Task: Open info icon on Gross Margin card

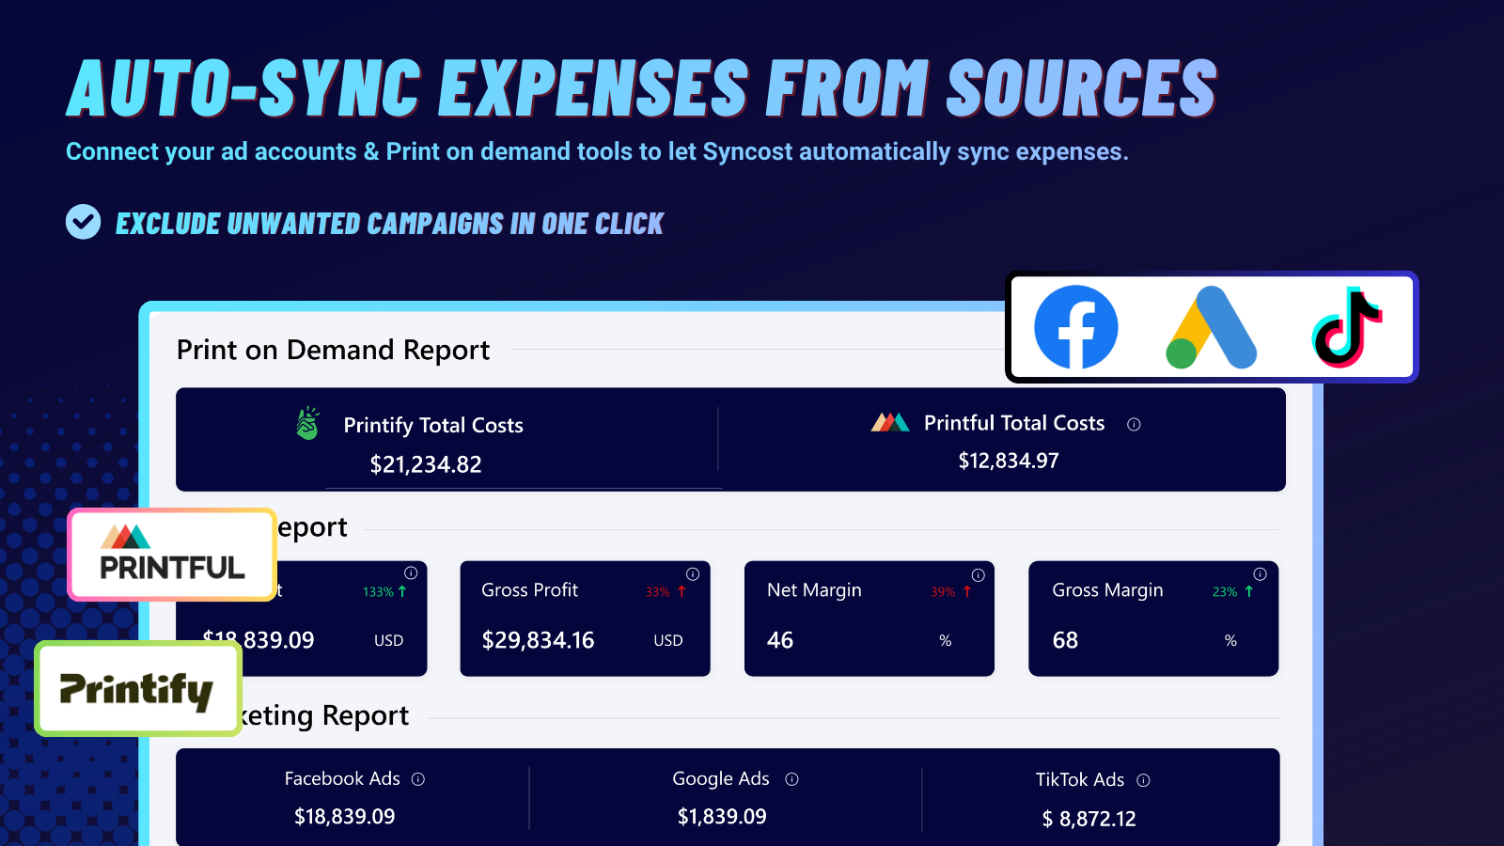Action: tap(1260, 574)
